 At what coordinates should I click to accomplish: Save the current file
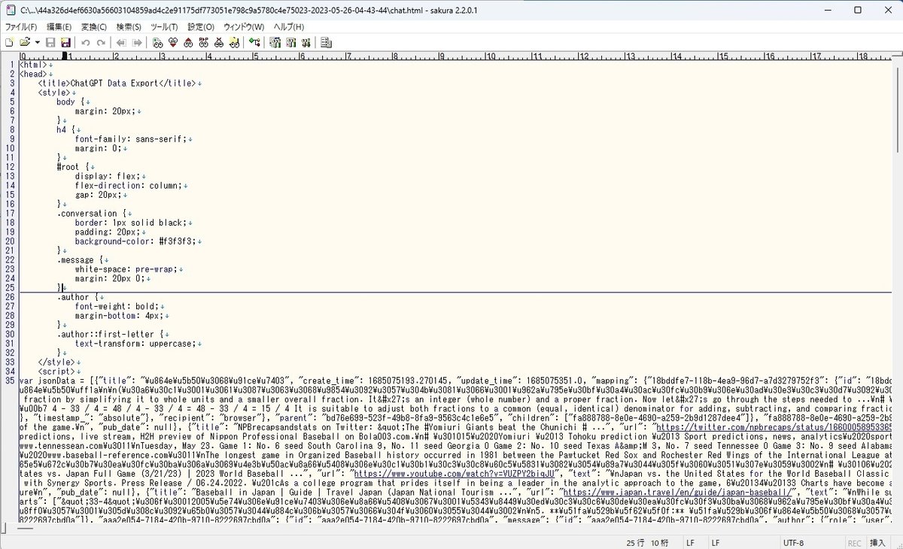click(x=50, y=43)
